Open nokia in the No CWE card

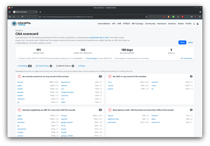(x=154, y=85)
